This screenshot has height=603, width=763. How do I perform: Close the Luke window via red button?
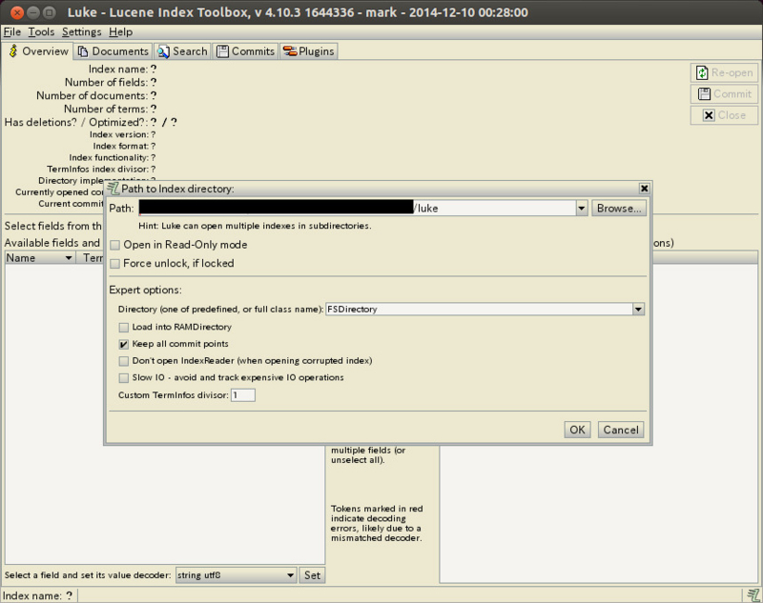point(17,12)
